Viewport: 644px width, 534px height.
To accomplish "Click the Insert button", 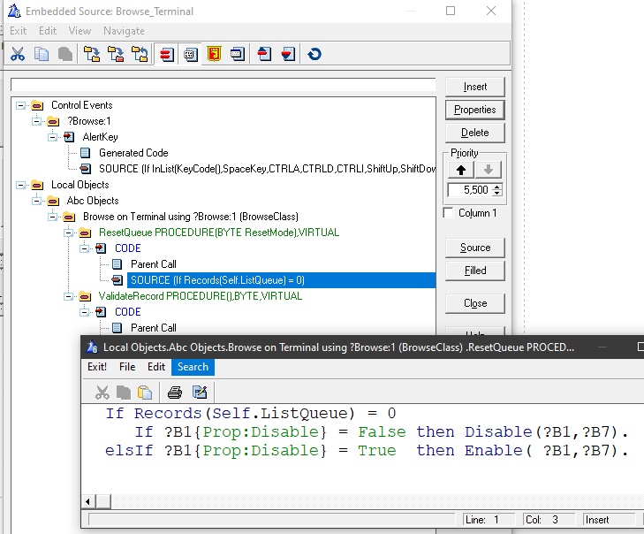I will [475, 87].
